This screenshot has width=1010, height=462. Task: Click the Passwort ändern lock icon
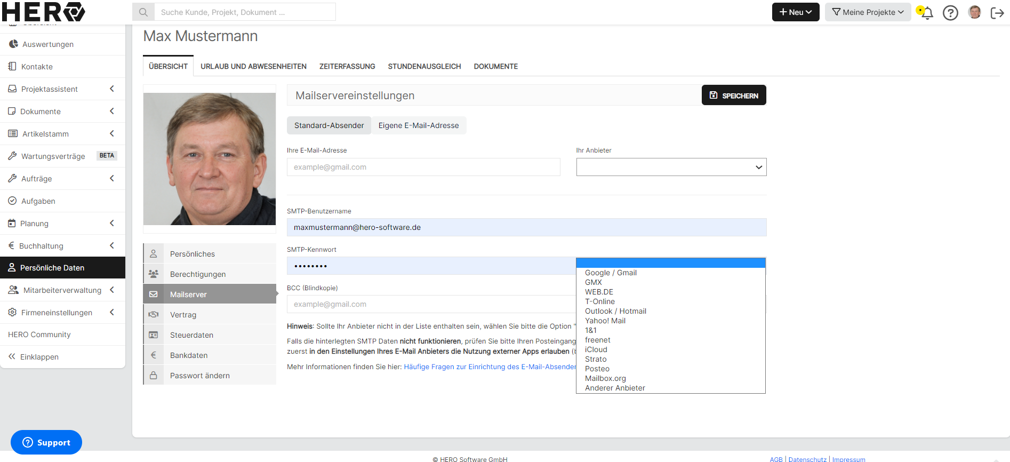(x=154, y=375)
